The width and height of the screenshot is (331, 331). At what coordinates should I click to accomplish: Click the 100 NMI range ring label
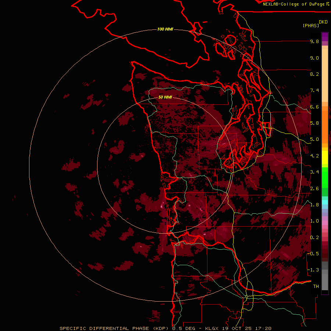(x=165, y=29)
